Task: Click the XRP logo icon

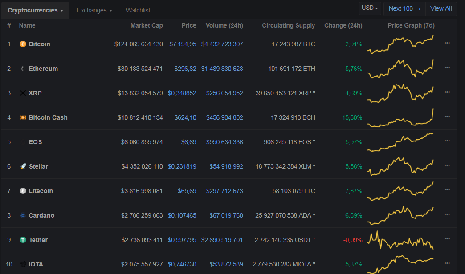Action: click(23, 93)
